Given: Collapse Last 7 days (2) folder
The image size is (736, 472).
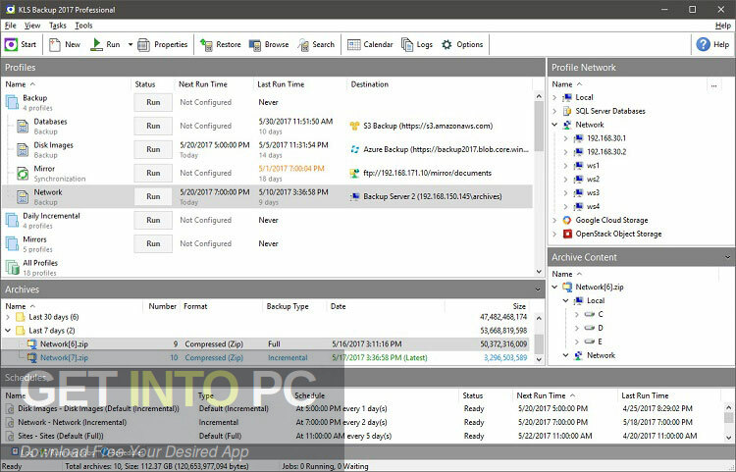Looking at the screenshot, I should 8,331.
